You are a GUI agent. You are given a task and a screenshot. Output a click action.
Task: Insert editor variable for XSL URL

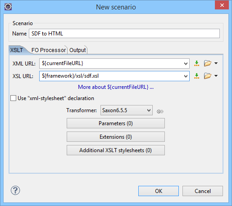(x=196, y=76)
